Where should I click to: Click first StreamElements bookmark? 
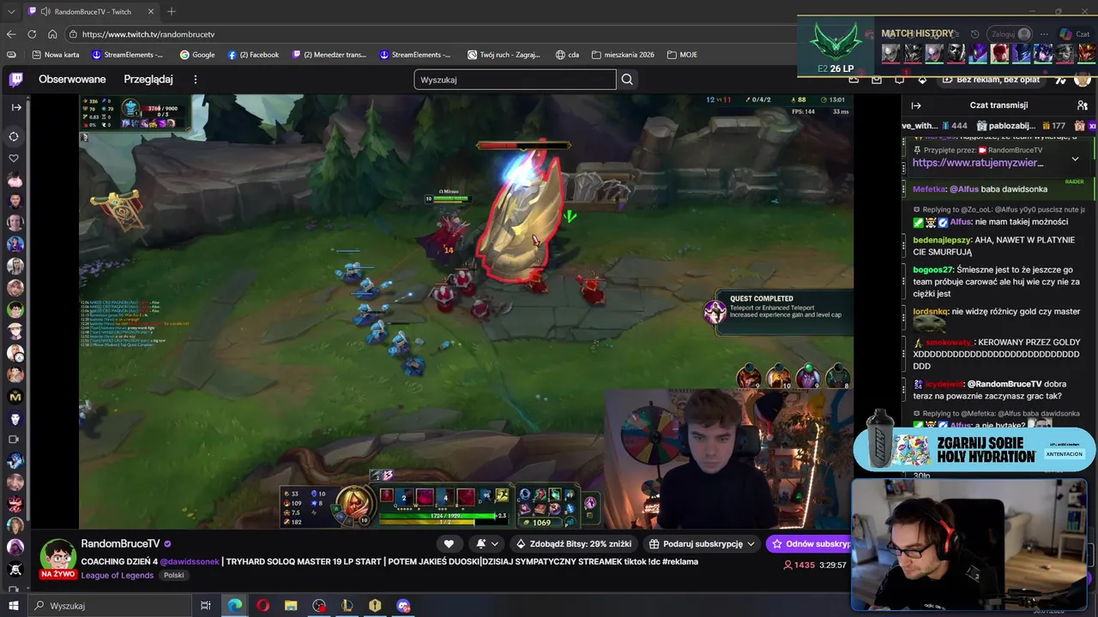pos(127,55)
